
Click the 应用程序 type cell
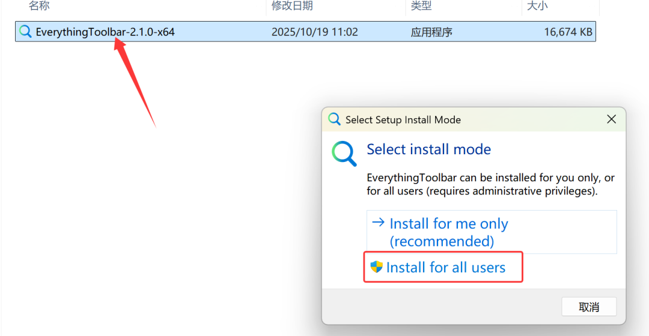point(430,32)
